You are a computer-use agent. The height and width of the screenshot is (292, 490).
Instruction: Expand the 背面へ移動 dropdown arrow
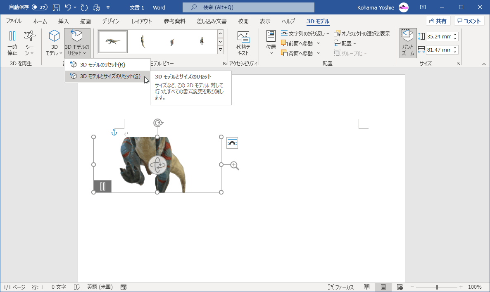(x=319, y=53)
